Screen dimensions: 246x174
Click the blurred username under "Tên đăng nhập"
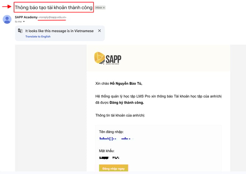pos(116,139)
